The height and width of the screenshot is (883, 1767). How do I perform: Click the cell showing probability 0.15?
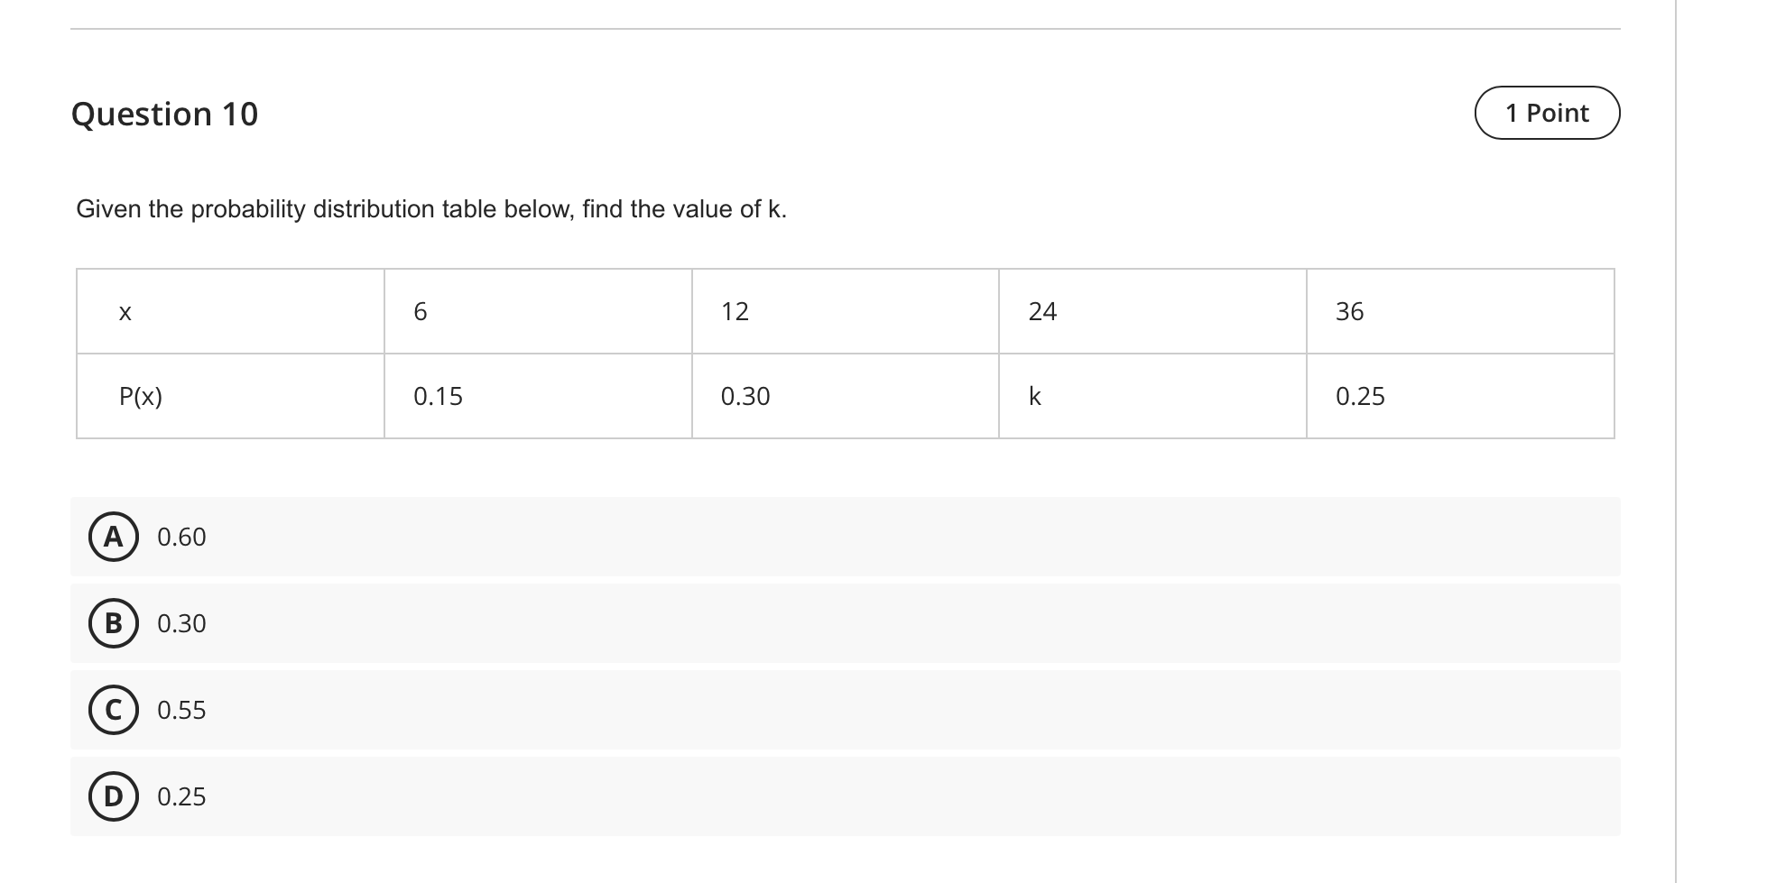[x=537, y=395]
